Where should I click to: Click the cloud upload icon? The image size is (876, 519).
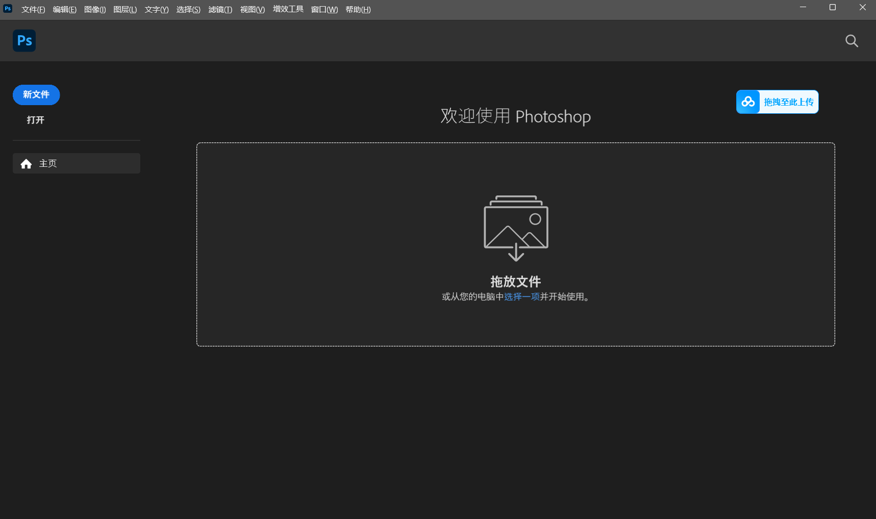pyautogui.click(x=748, y=102)
